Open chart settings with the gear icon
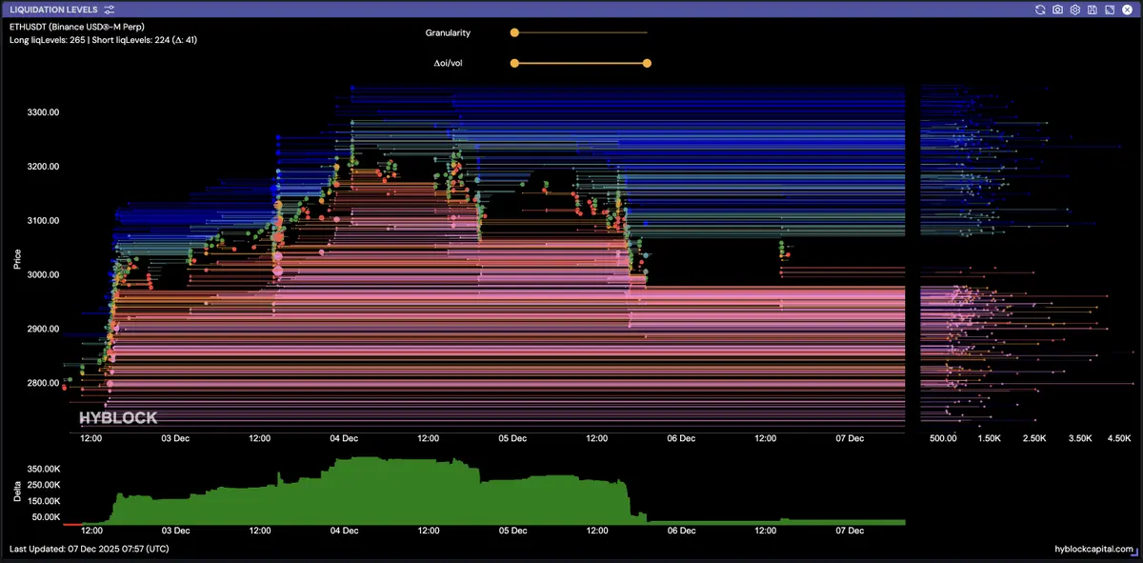Viewport: 1143px width, 563px height. coord(1075,10)
